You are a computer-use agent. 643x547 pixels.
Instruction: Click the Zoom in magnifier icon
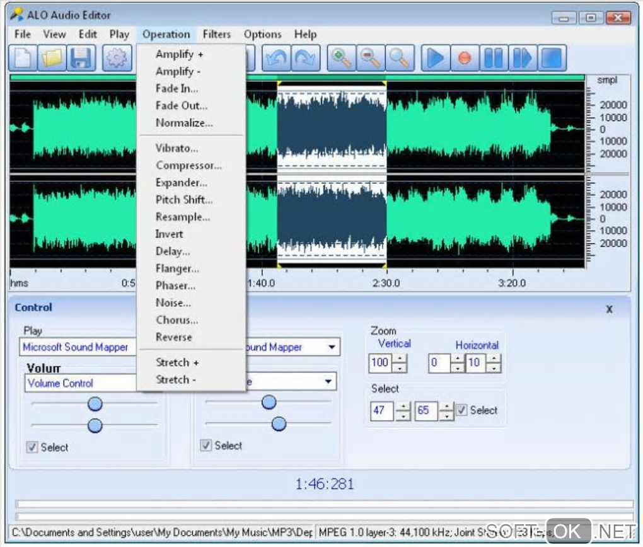coord(342,59)
